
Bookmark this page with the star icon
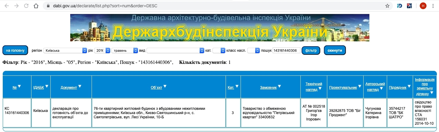(387, 6)
